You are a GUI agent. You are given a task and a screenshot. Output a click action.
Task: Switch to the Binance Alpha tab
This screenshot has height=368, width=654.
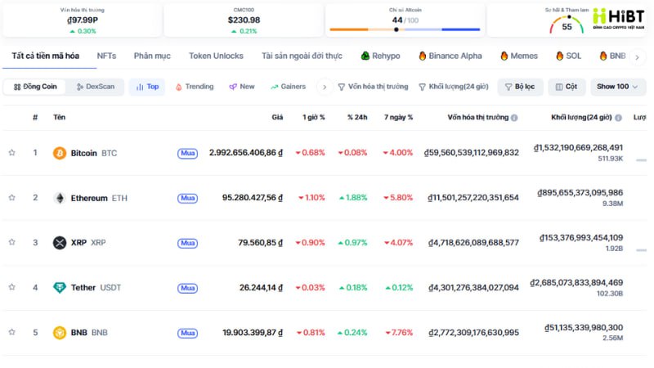(450, 56)
